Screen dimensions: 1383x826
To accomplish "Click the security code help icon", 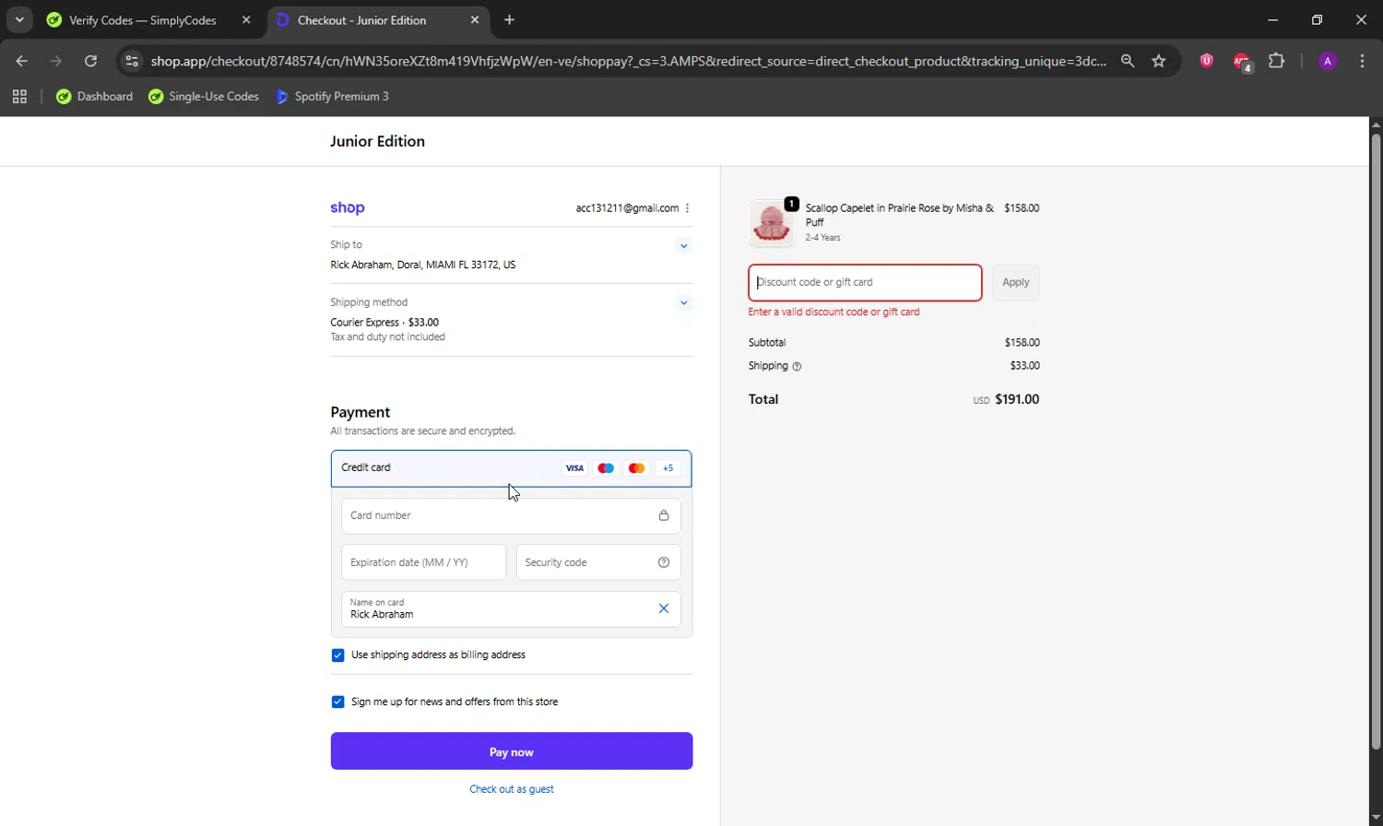I will (x=664, y=562).
